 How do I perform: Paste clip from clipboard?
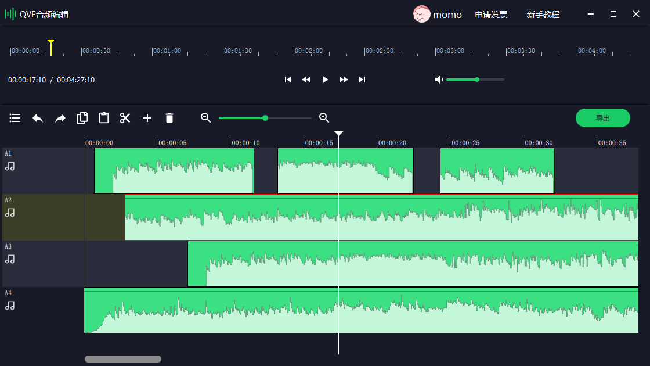104,118
